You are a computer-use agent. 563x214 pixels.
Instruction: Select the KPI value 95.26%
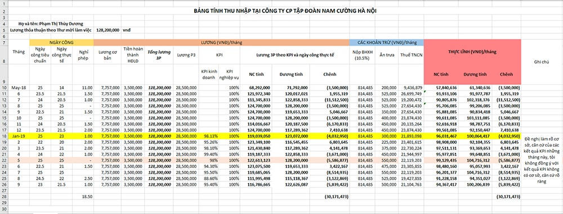coord(209,142)
